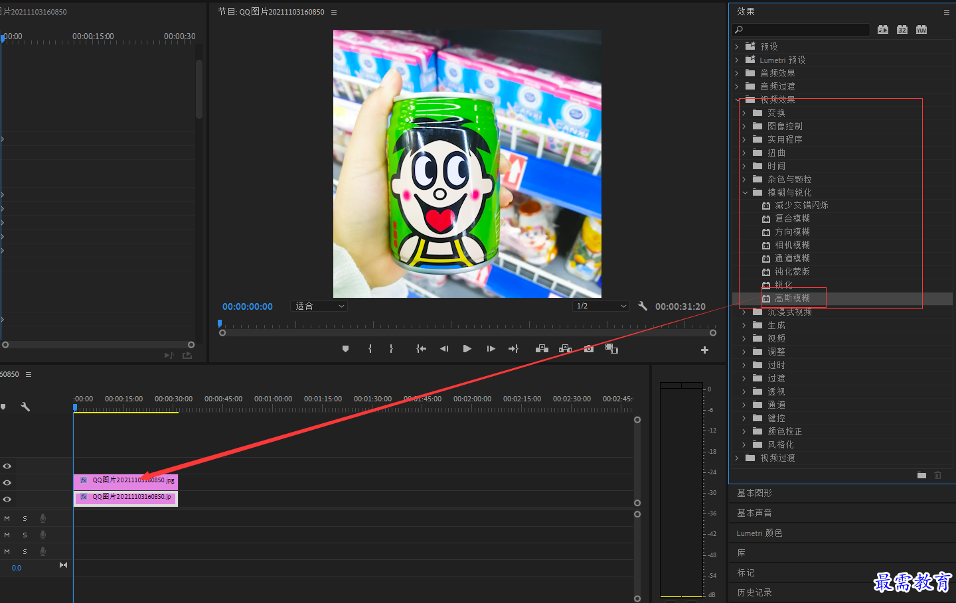Expand the 变换 folder

(x=744, y=113)
